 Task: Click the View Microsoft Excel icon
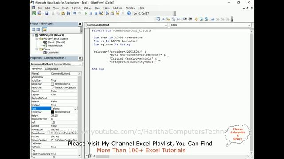pos(34,13)
